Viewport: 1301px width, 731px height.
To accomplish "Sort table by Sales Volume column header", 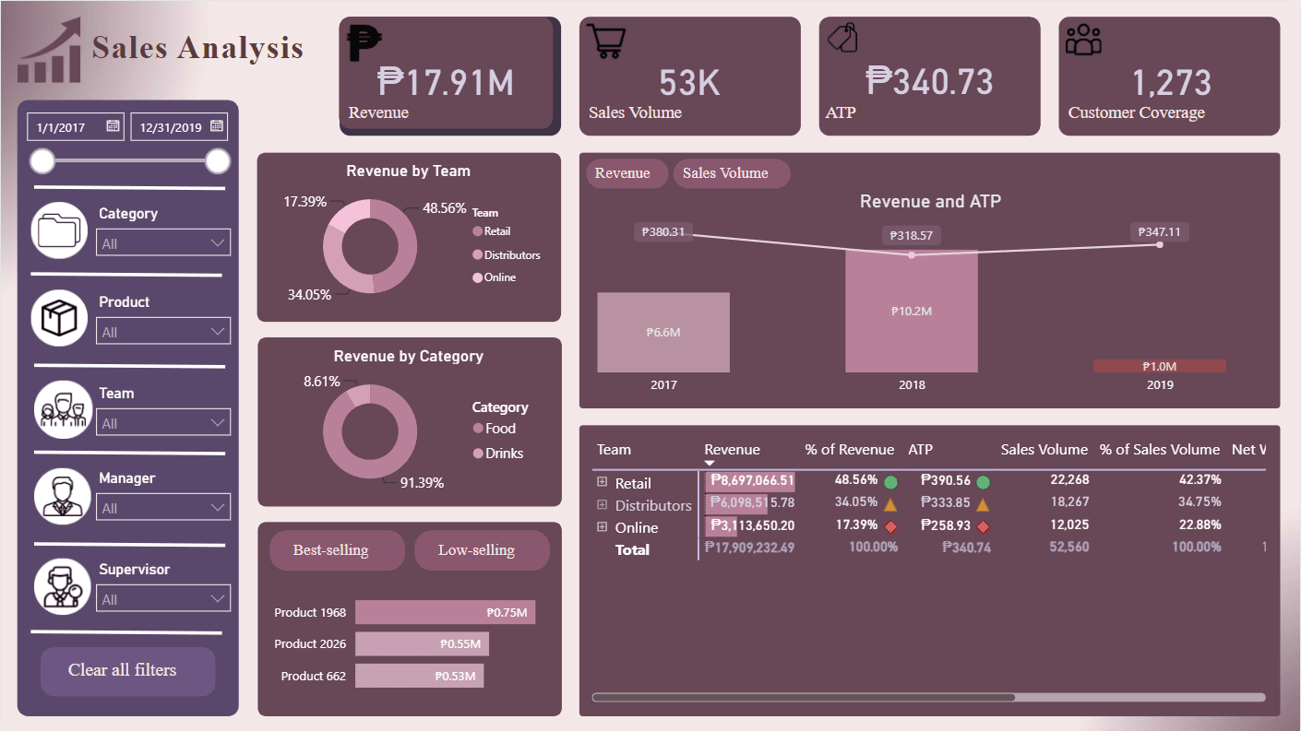I will (x=1044, y=450).
